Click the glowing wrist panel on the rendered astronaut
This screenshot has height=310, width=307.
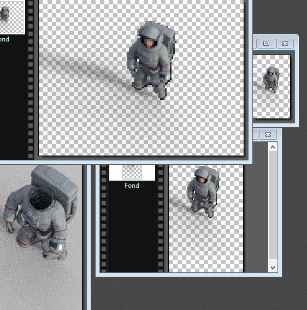point(61,247)
